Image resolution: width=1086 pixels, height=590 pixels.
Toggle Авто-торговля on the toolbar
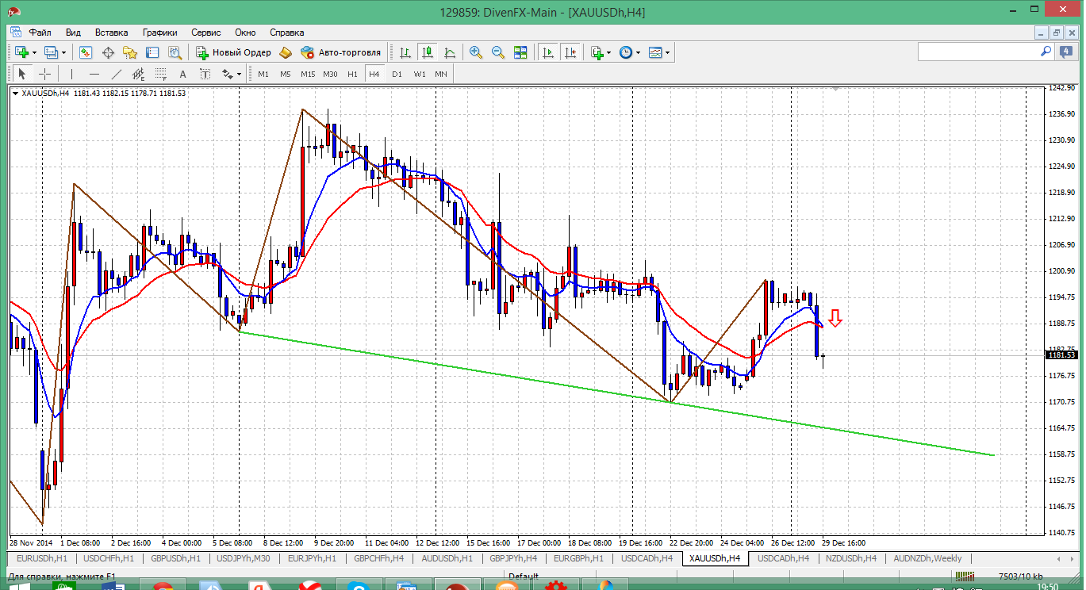tap(331, 52)
